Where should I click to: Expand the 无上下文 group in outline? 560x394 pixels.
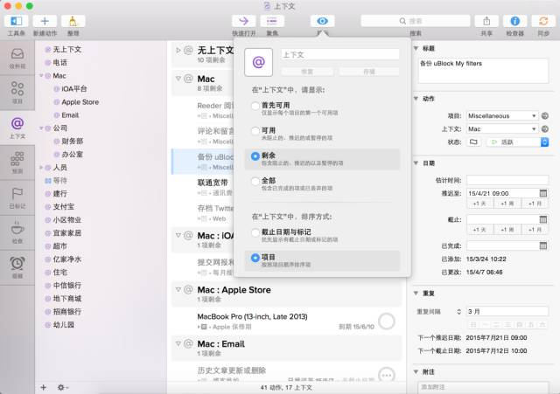178,51
